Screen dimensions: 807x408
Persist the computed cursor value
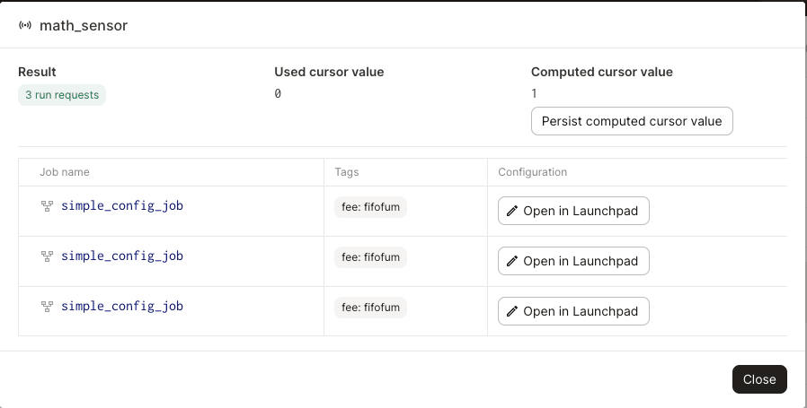click(x=632, y=121)
